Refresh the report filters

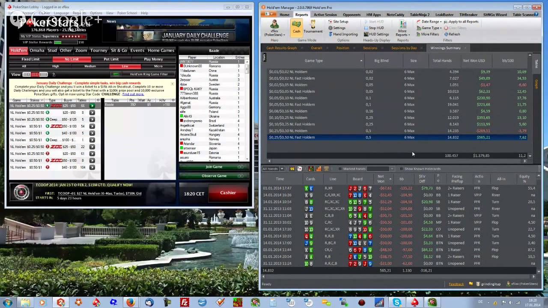click(452, 34)
